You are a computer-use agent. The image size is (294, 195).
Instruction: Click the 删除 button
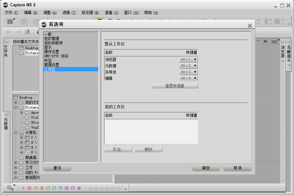pos(148,150)
